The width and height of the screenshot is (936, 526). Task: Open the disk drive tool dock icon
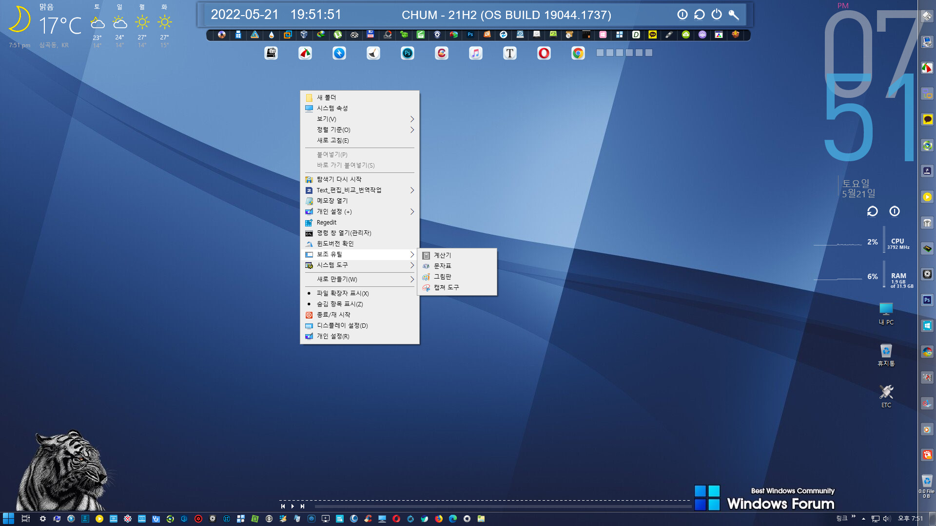click(271, 53)
